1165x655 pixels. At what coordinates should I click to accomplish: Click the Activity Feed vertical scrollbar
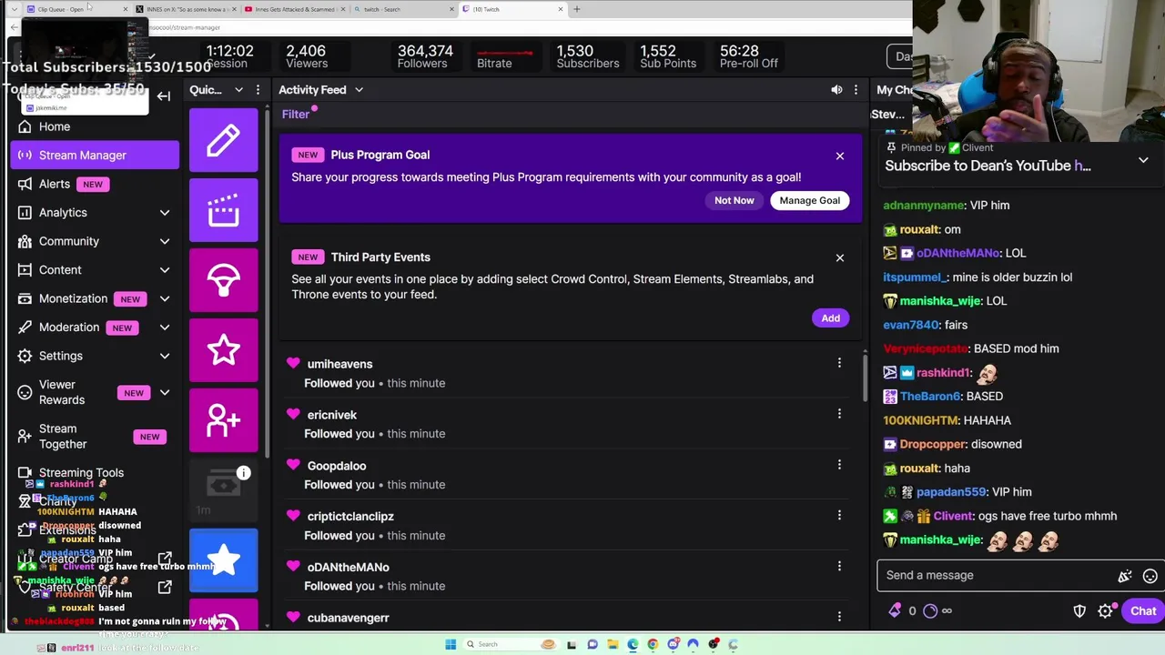[866, 378]
